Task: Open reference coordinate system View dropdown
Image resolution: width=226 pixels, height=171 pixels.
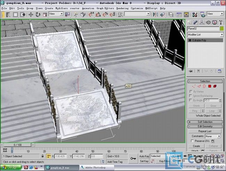Action: pos(56,14)
